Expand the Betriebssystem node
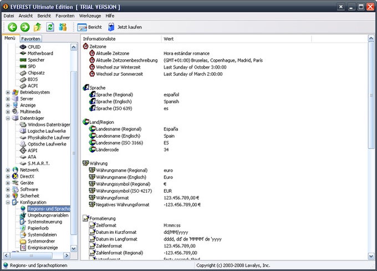Image resolution: width=377 pixels, height=271 pixels. coord(8,92)
